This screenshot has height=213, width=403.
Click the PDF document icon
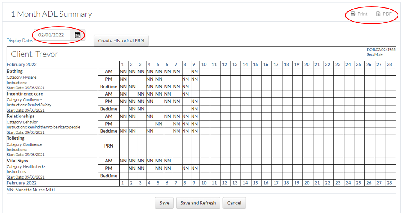378,14
